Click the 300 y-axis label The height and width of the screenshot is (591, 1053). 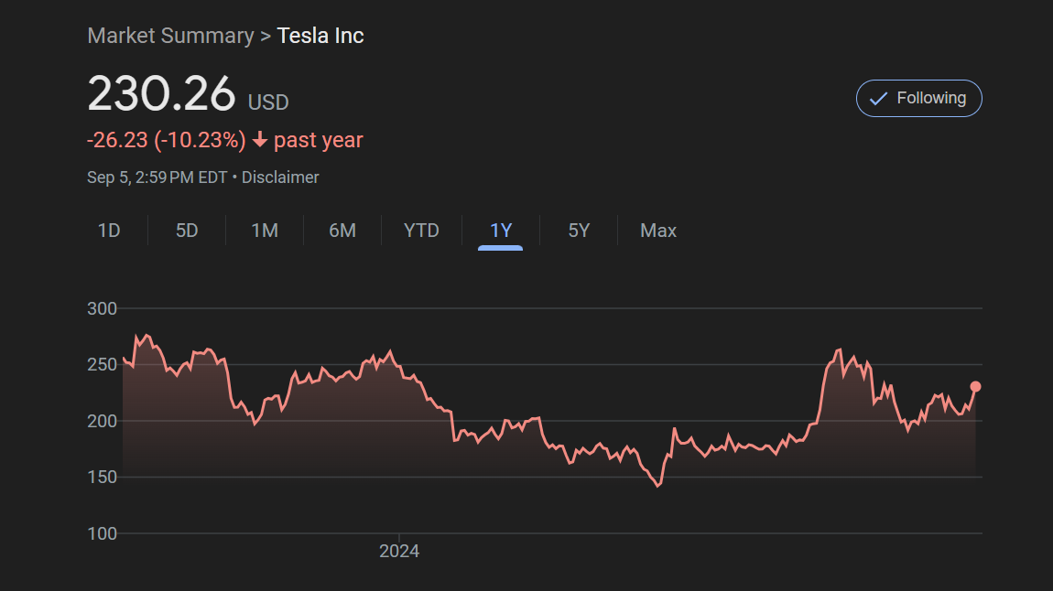point(103,308)
